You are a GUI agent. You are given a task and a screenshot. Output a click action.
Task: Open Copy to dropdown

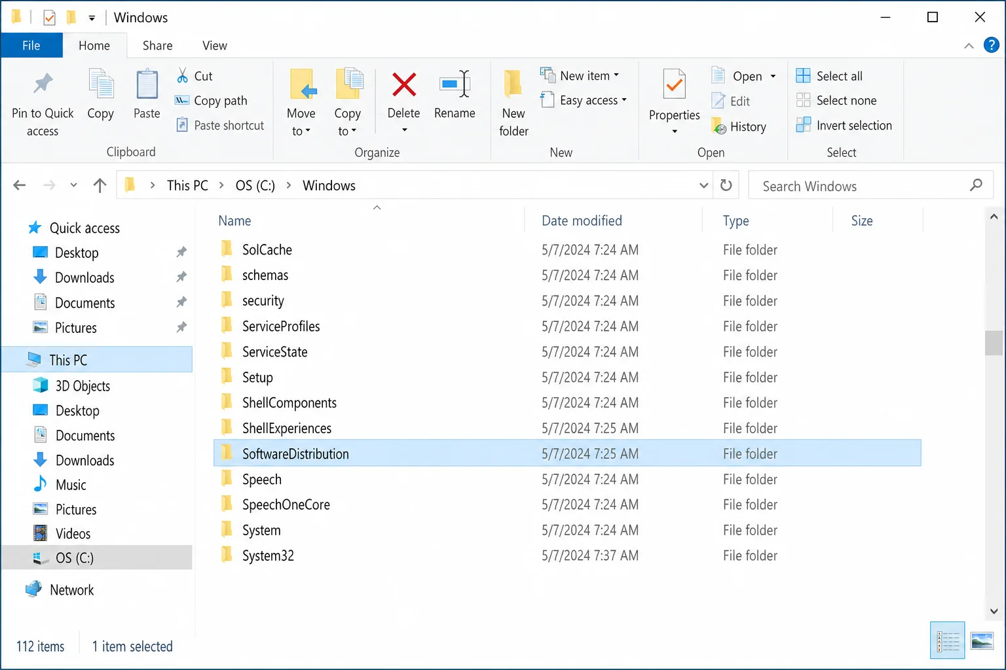[348, 103]
